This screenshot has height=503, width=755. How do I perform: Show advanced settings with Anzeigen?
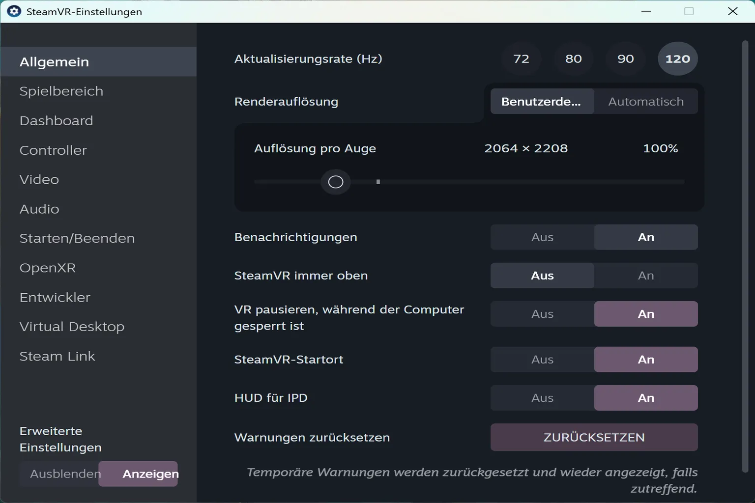tap(139, 474)
